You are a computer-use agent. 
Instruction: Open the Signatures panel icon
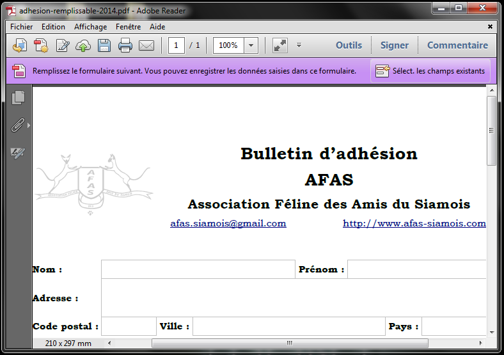point(18,153)
